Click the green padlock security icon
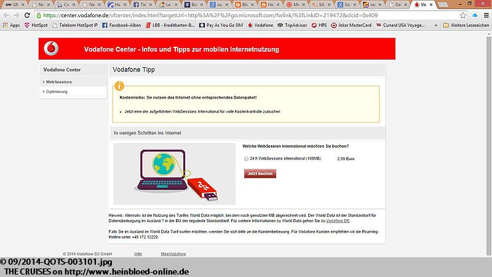Screen dimensions: 492x277 click(x=38, y=15)
